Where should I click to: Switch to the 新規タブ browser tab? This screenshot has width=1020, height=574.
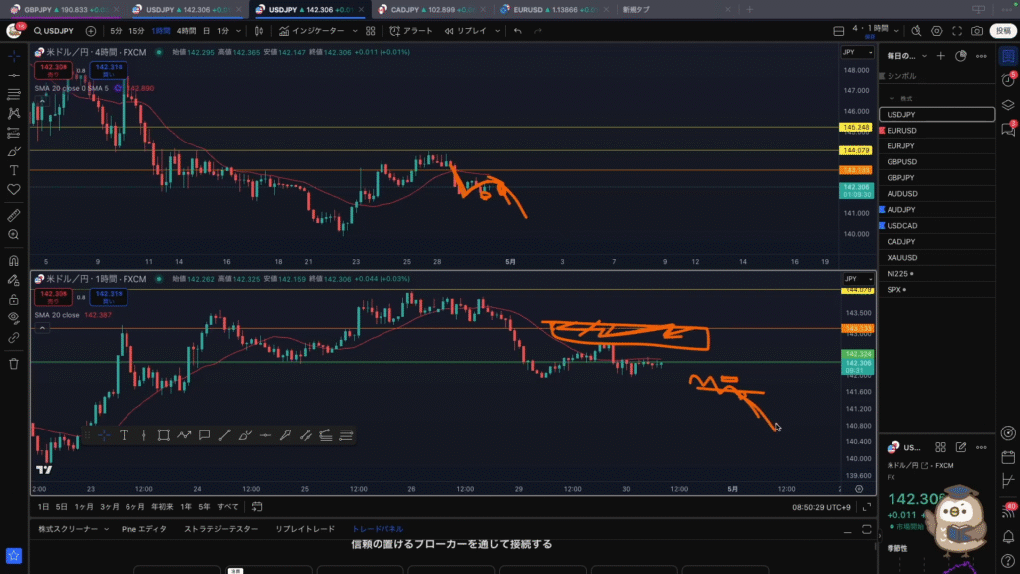coord(676,10)
